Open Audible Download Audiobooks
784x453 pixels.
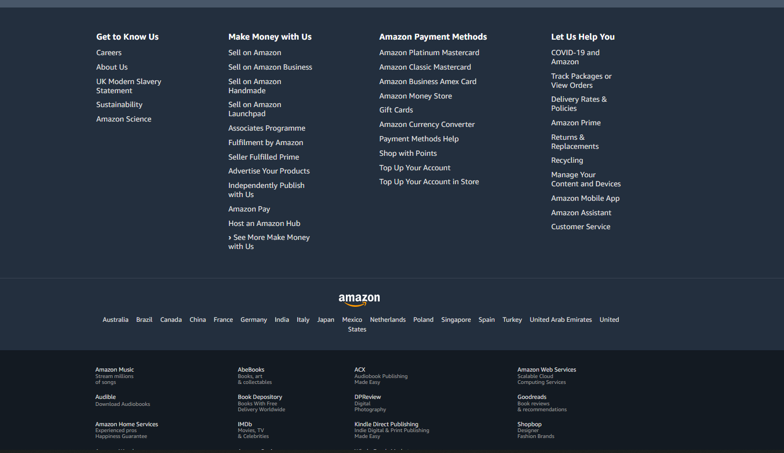point(123,401)
